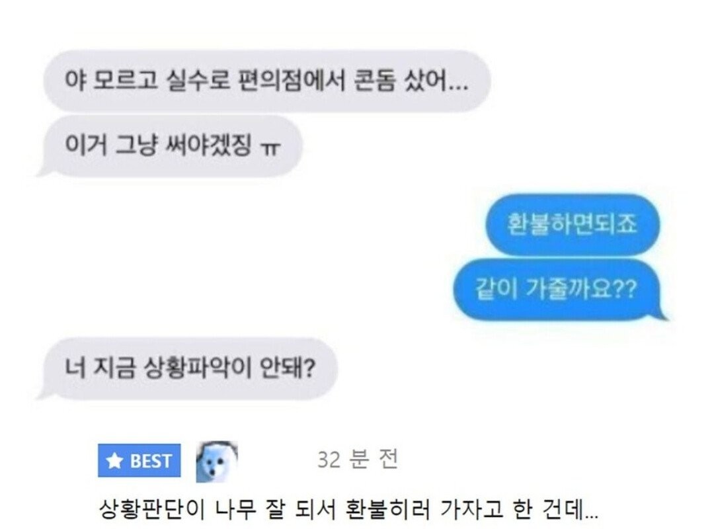Click the star icon in the BEST badge

click(114, 461)
